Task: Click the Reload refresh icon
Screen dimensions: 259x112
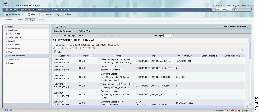Action: point(55,52)
